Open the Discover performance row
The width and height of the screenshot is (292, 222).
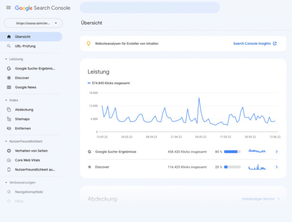183,167
